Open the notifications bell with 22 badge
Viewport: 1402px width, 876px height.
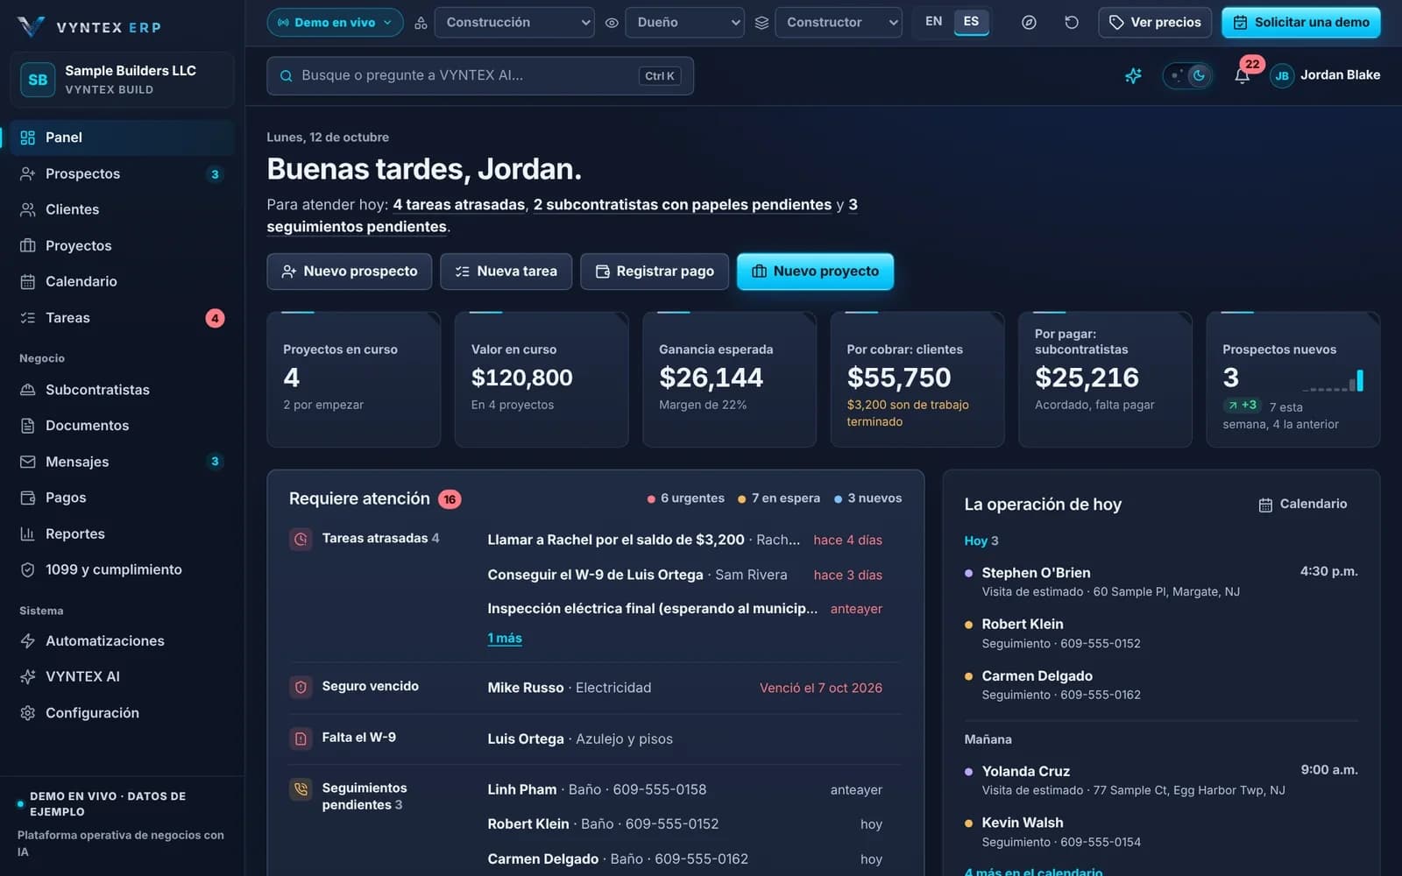click(x=1242, y=75)
